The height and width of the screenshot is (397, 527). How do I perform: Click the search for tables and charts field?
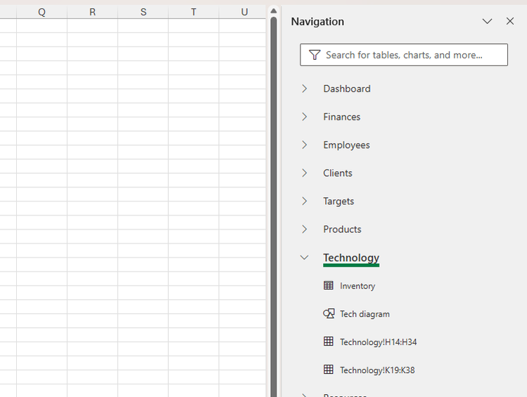404,55
